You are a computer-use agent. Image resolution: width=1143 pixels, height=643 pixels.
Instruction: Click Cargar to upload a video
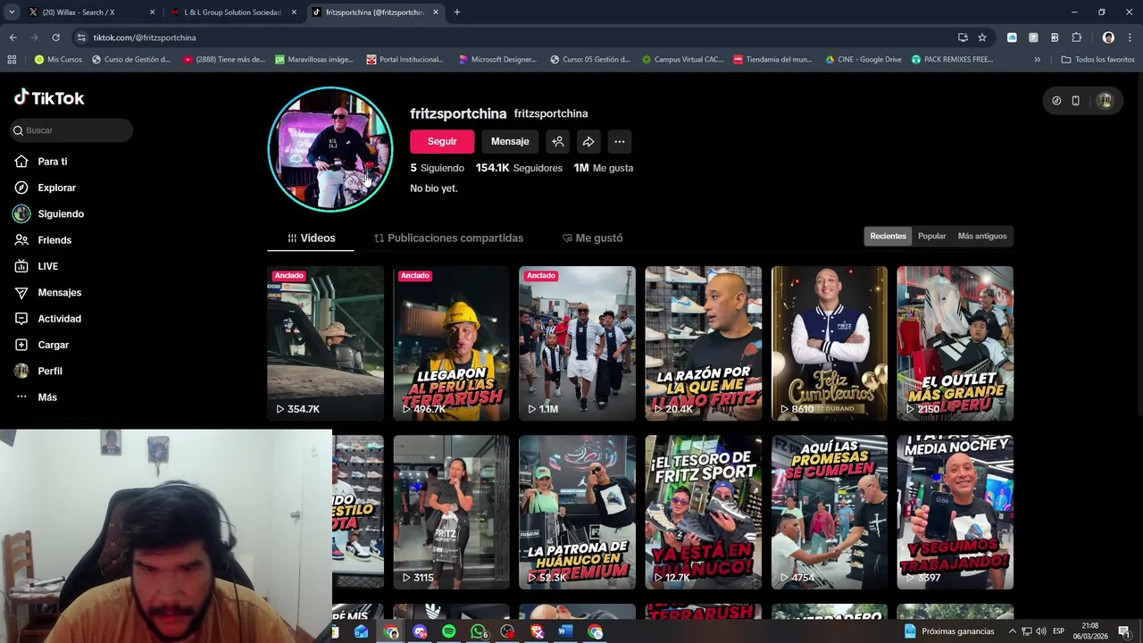tap(42, 345)
